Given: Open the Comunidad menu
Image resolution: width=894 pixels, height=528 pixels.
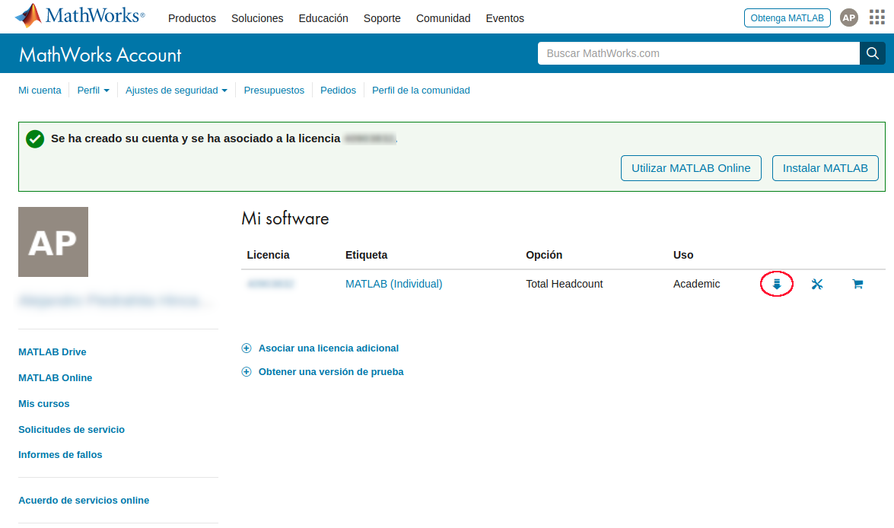Looking at the screenshot, I should coord(443,18).
